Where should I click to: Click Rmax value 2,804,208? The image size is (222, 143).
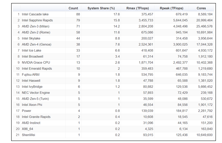tap(146, 26)
